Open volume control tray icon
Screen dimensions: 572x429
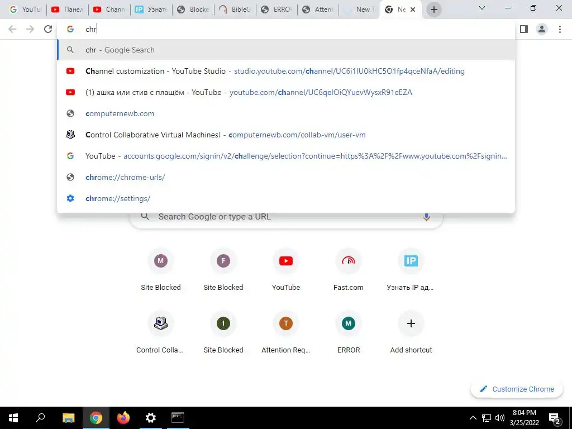point(500,418)
